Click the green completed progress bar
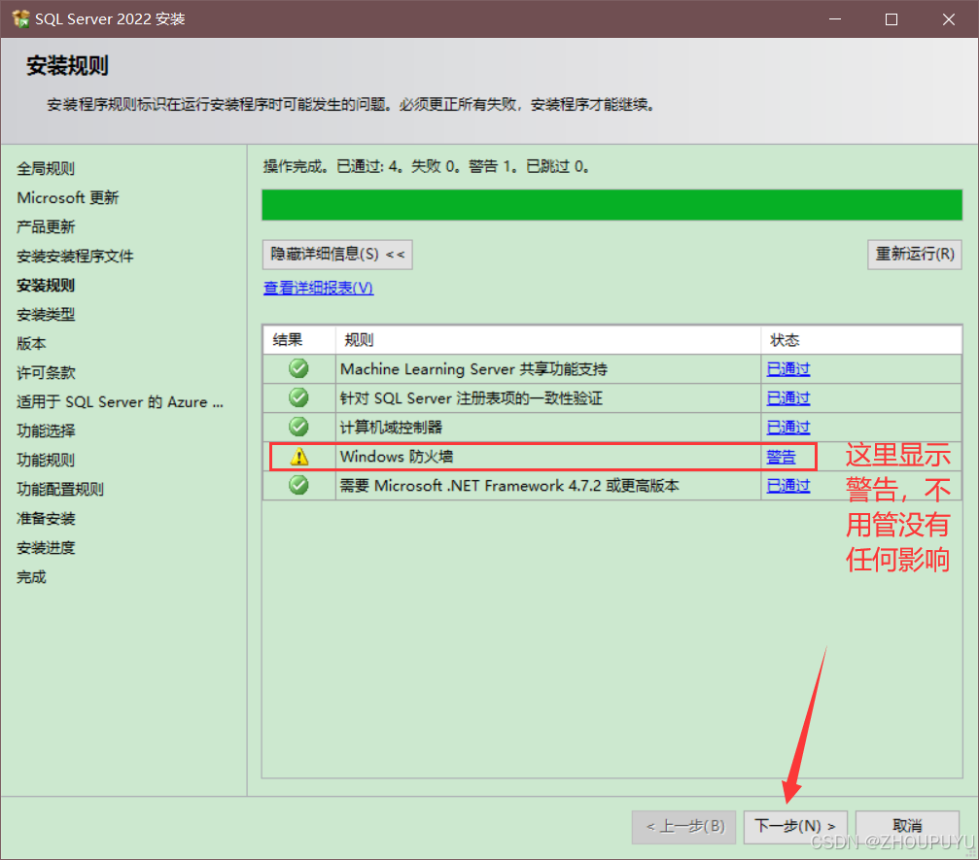 click(x=612, y=205)
